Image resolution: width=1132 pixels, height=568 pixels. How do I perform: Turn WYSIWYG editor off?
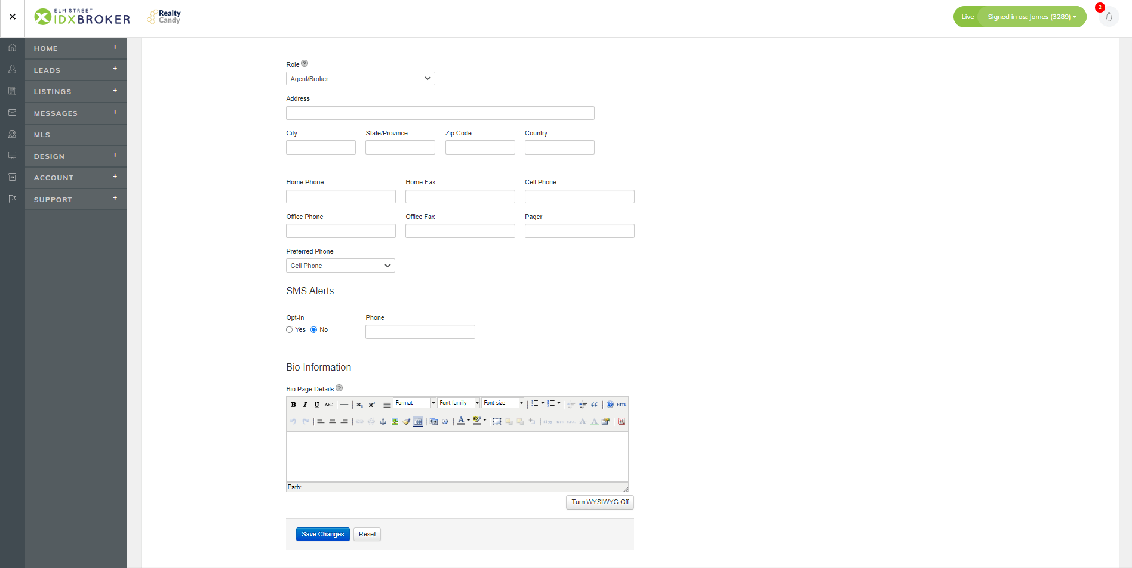[x=599, y=502]
